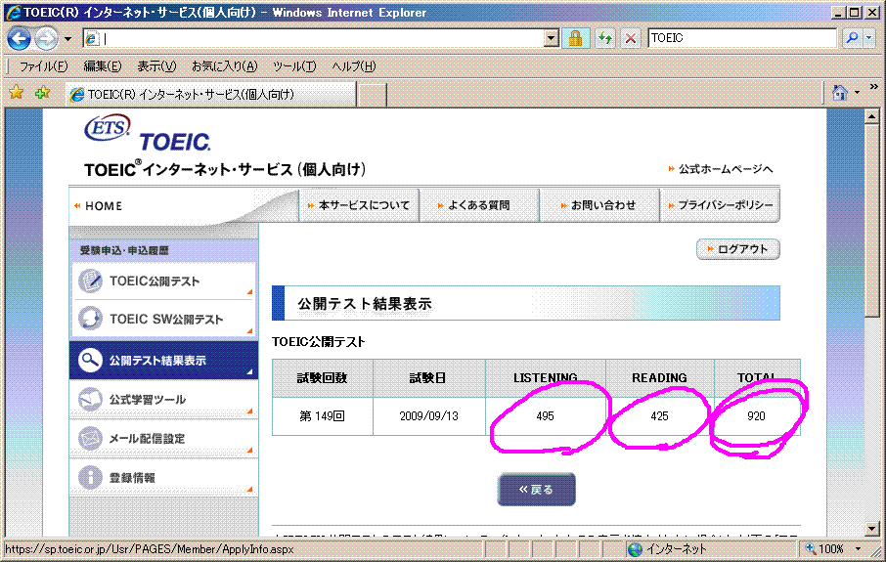Click the ログアウト button
The width and height of the screenshot is (886, 562).
738,249
